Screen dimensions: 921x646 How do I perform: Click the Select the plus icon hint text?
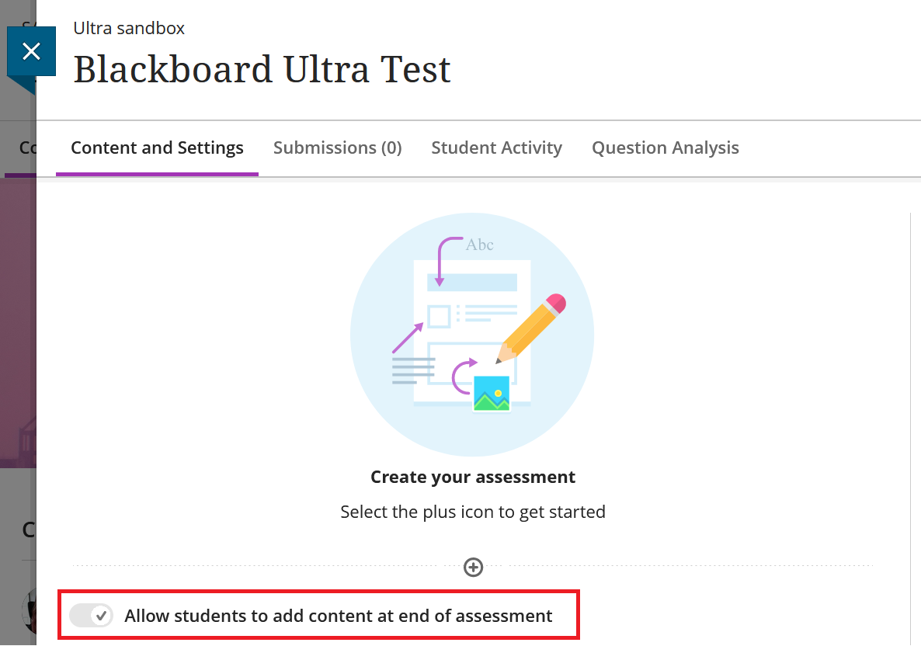tap(473, 512)
